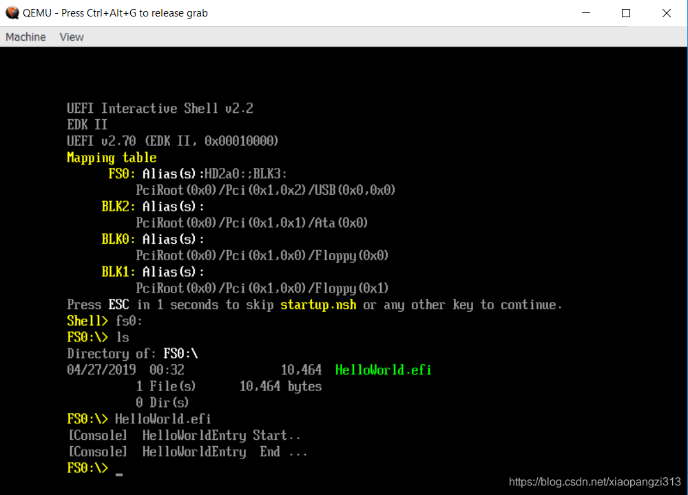Click the 'UEFI Interactive Shell v2.2' line
This screenshot has width=688, height=495.
[x=160, y=108]
